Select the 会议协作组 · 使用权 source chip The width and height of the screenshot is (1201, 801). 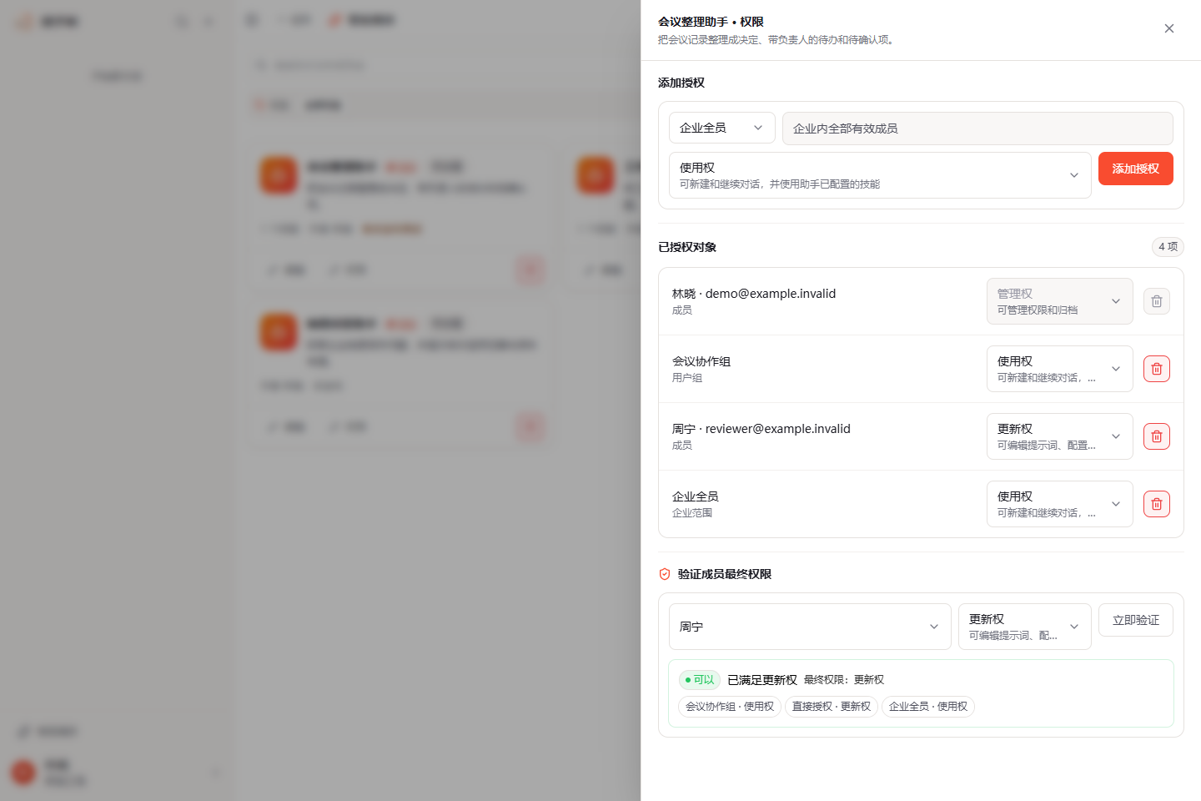(x=730, y=707)
